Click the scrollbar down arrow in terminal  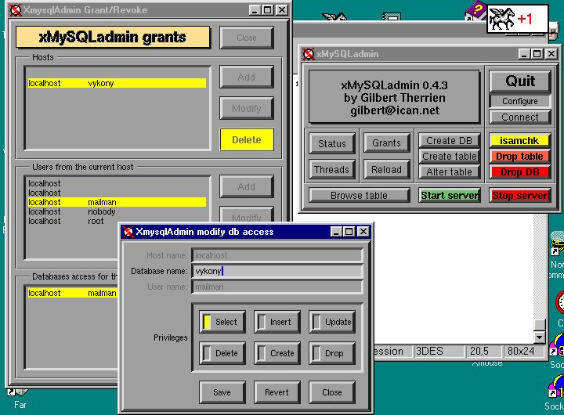coord(539,337)
